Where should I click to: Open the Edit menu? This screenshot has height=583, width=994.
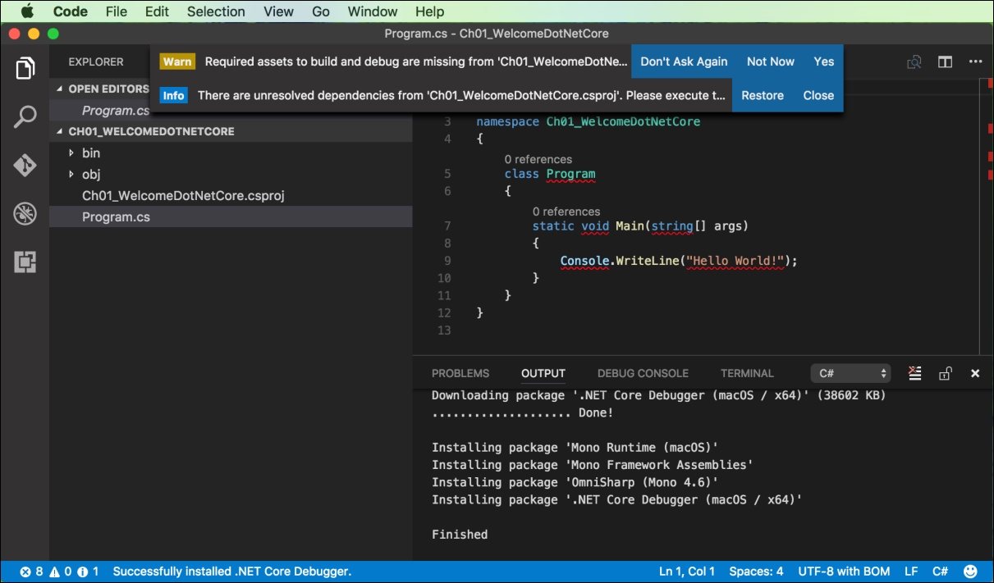pyautogui.click(x=157, y=11)
